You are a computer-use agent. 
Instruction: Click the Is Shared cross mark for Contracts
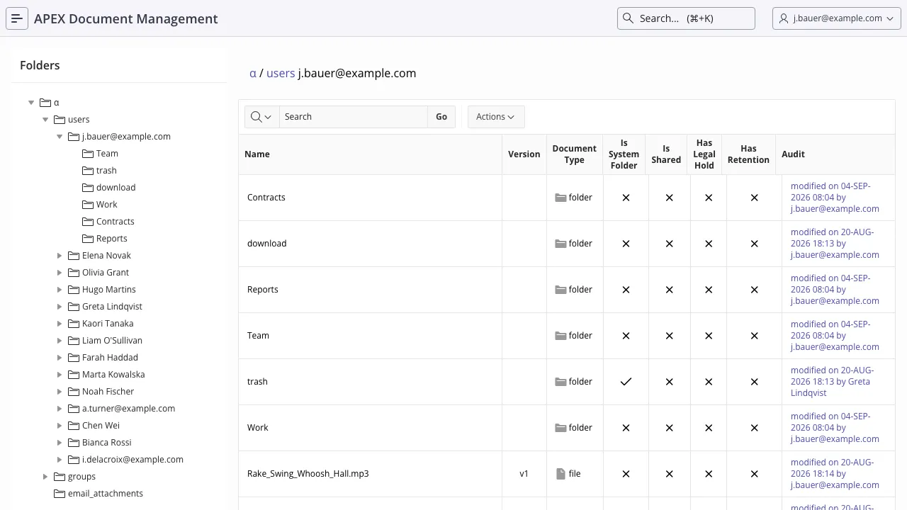669,198
